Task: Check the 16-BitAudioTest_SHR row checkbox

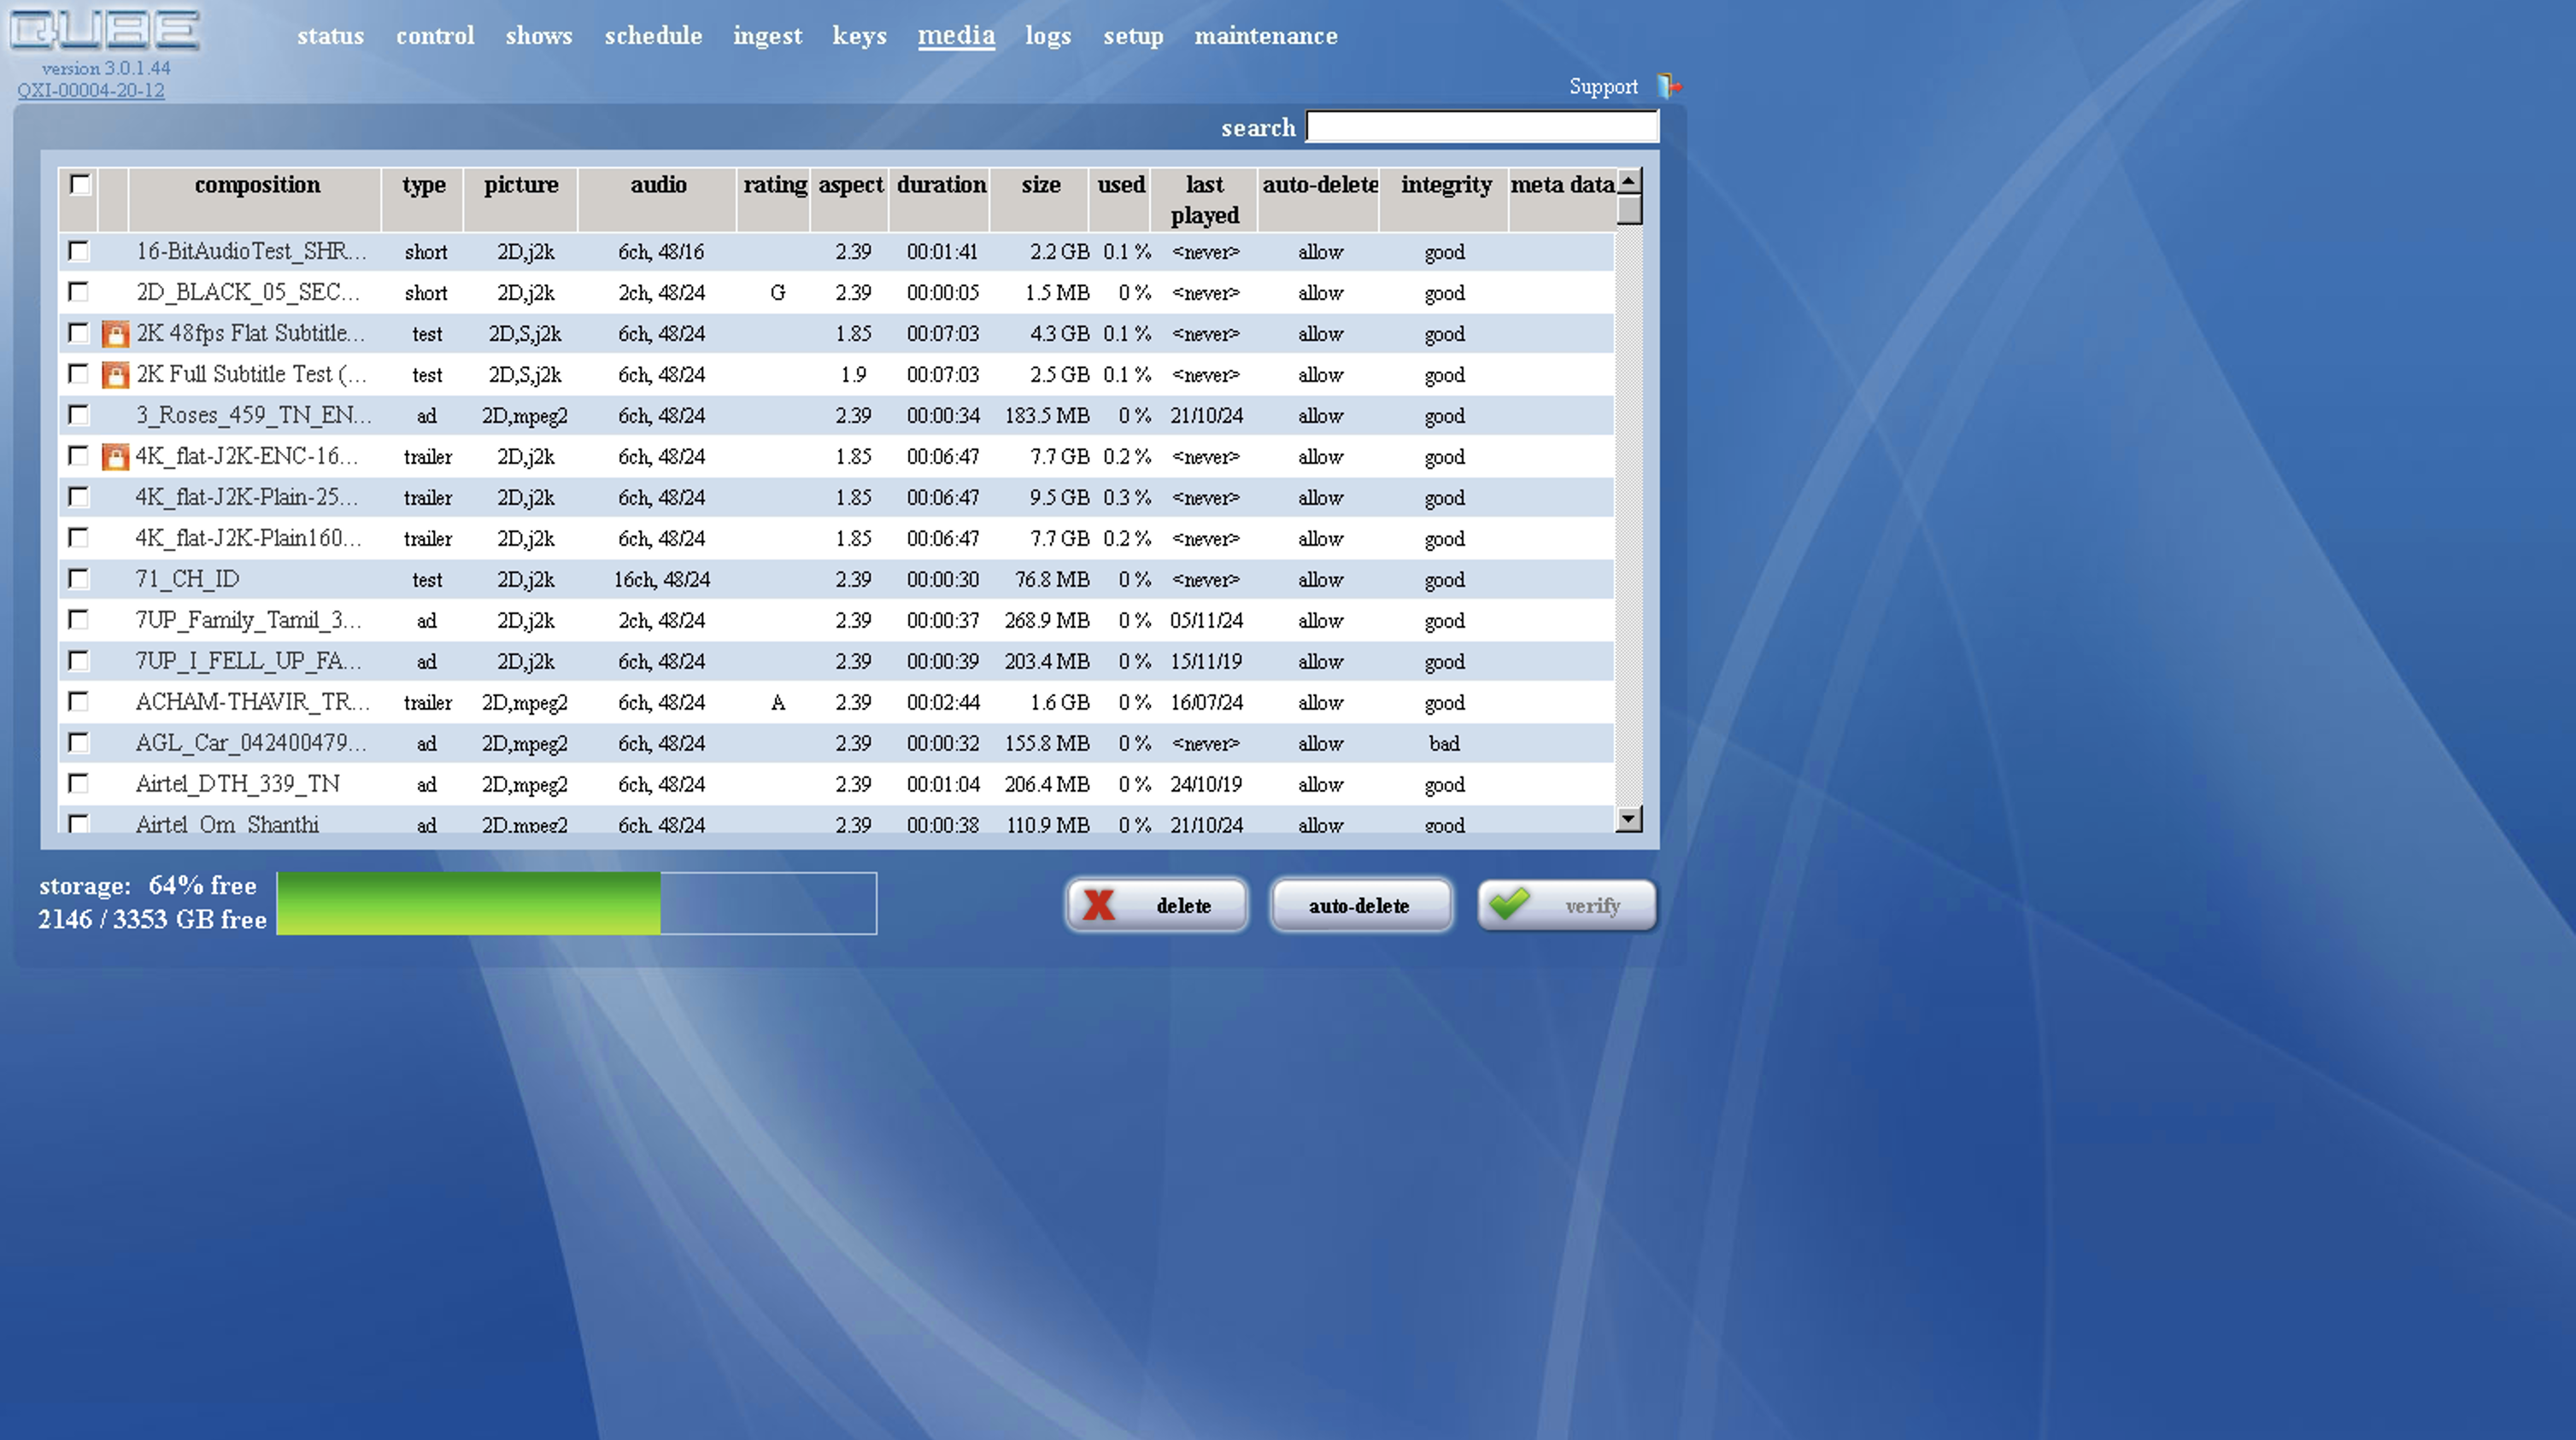Action: tap(78, 251)
